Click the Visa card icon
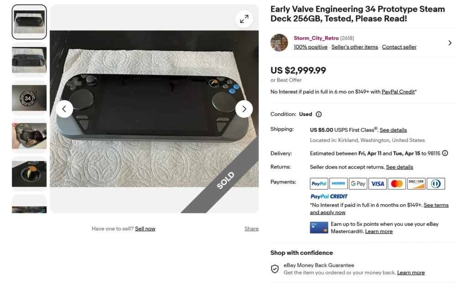This screenshot has height=288, width=467. click(x=378, y=184)
